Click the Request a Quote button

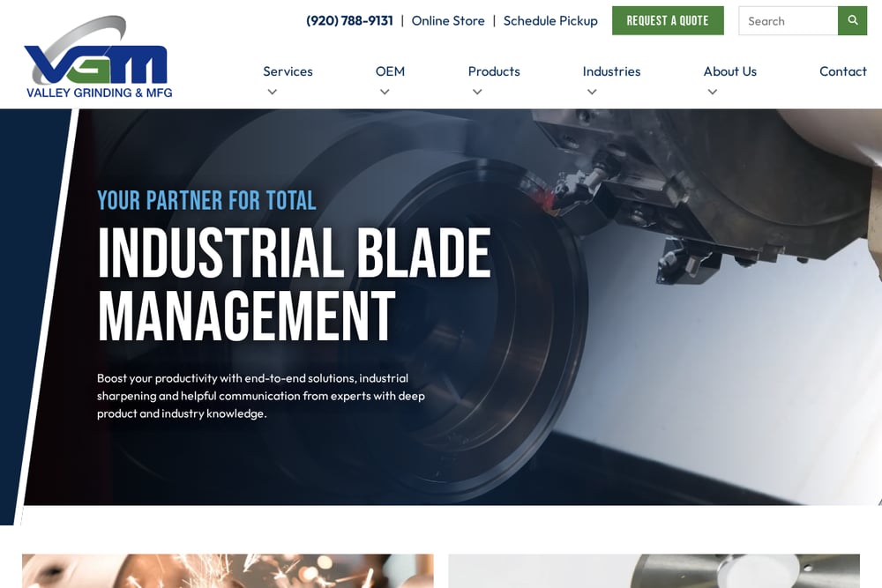tap(668, 21)
